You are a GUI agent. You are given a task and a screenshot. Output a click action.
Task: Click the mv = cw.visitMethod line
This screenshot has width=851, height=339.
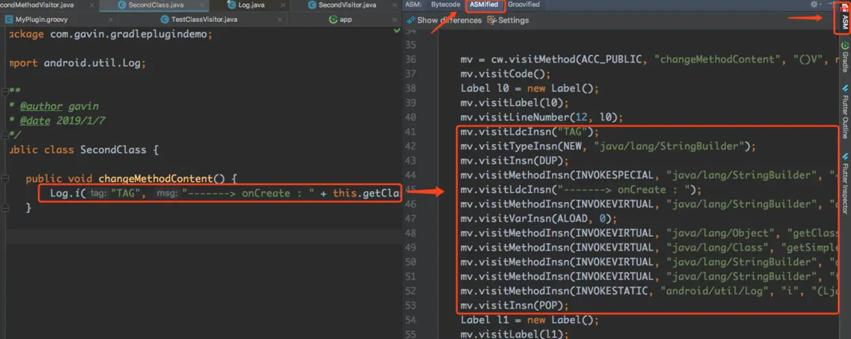649,60
